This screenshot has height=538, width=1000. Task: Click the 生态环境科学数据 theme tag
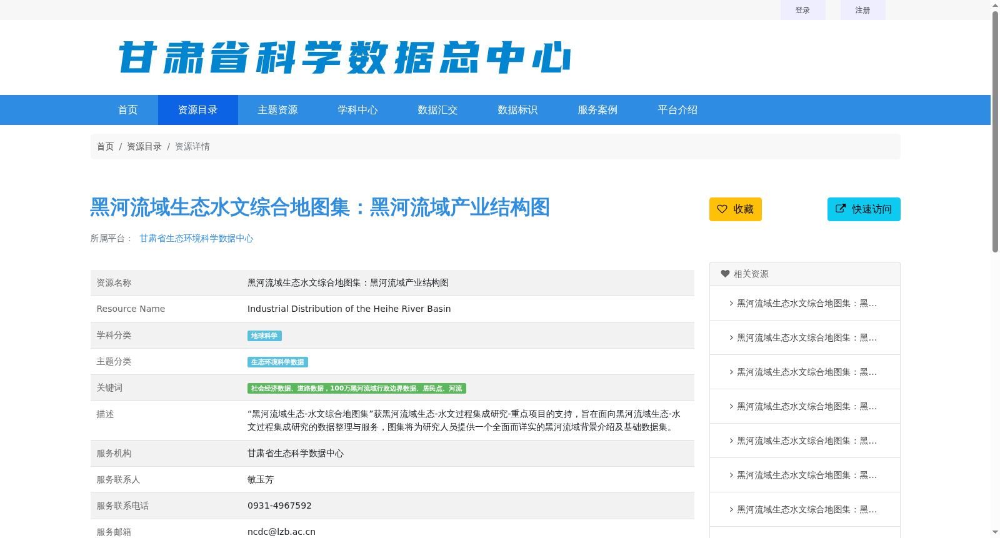pyautogui.click(x=277, y=362)
